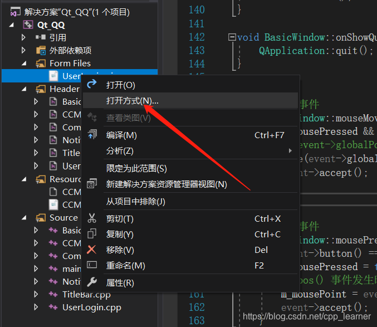Choose 编译(M) menu entry

[x=190, y=135]
